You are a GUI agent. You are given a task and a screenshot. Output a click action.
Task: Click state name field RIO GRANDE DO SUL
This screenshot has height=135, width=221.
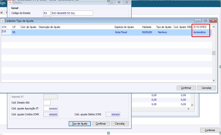click(x=72, y=13)
